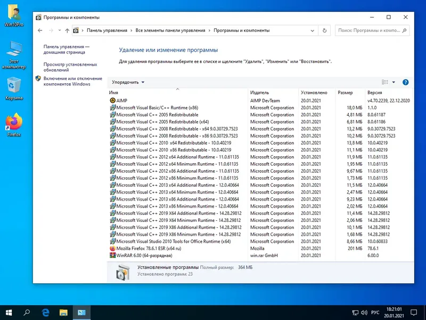Open the network icon in system tray
This screenshot has width=426, height=320.
coord(355,313)
